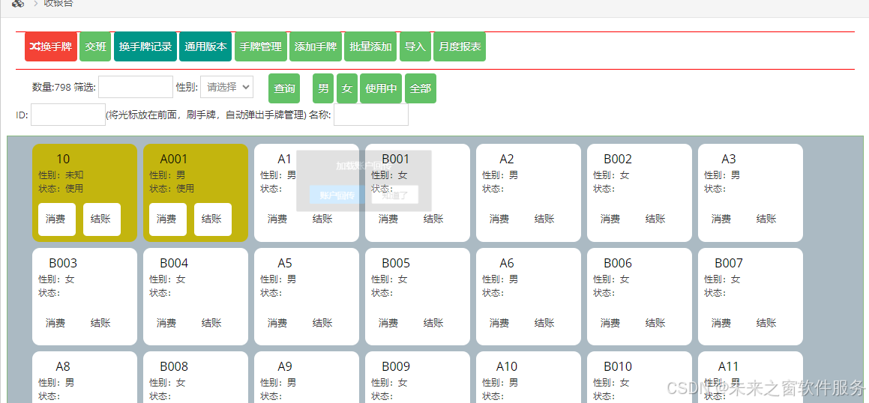Viewport: 869px width, 403px height.
Task: Click 消费 on card B006
Action: pyautogui.click(x=610, y=324)
